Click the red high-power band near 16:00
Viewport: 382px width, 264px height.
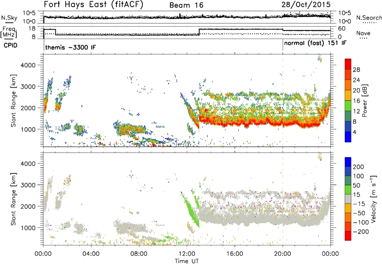(234, 121)
